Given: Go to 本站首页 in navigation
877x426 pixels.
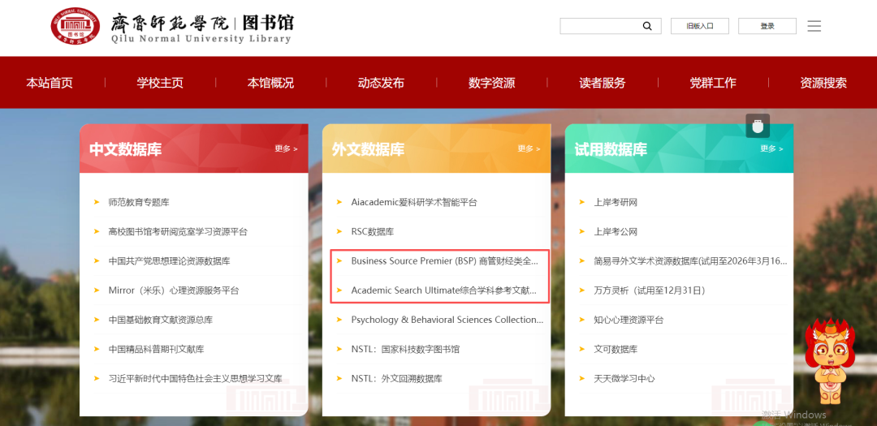Looking at the screenshot, I should click(x=50, y=84).
